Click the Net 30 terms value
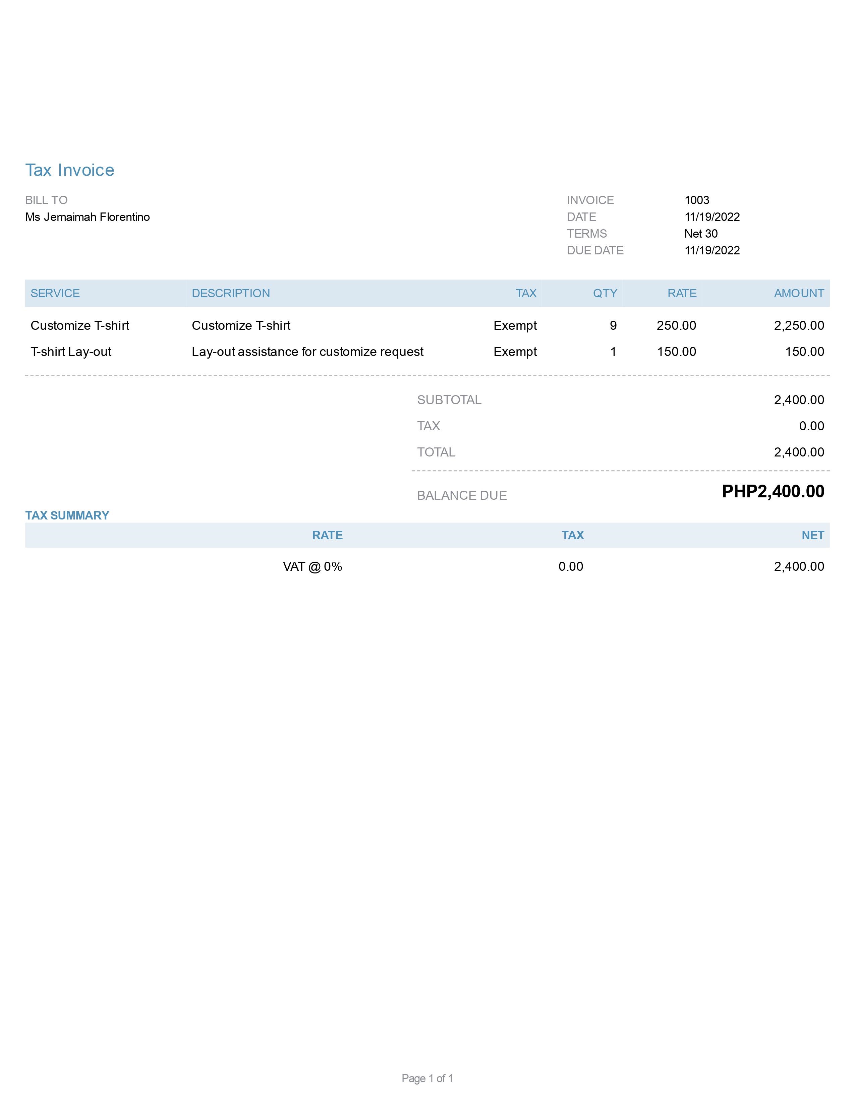 pyautogui.click(x=700, y=234)
